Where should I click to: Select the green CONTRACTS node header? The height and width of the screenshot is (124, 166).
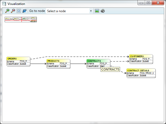pos(98,61)
